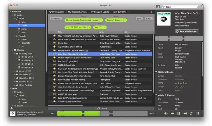Pause playback with the pause button
The width and height of the screenshot is (212, 126).
[x=179, y=113]
